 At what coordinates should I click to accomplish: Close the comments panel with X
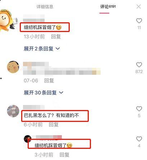pos(139,6)
